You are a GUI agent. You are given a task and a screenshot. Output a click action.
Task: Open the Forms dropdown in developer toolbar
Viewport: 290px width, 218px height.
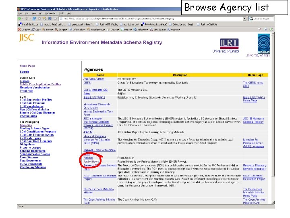click(x=48, y=29)
